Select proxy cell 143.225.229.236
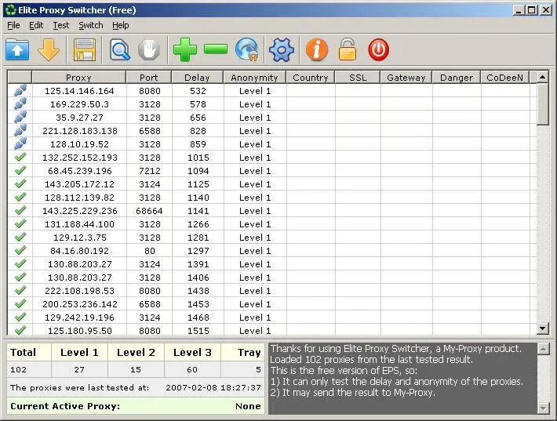This screenshot has height=421, width=557. pyautogui.click(x=79, y=211)
